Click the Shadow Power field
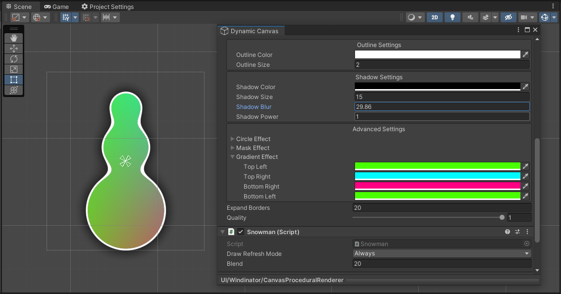 [x=442, y=117]
